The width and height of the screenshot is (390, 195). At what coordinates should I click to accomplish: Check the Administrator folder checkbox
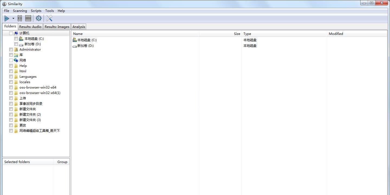11,50
